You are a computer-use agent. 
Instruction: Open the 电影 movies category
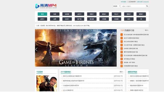point(55,14)
